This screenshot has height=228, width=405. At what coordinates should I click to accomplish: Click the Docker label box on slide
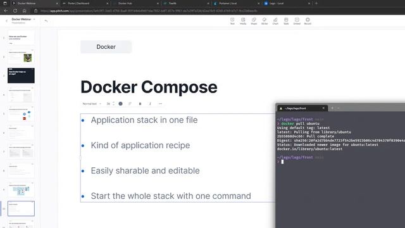coord(106,47)
